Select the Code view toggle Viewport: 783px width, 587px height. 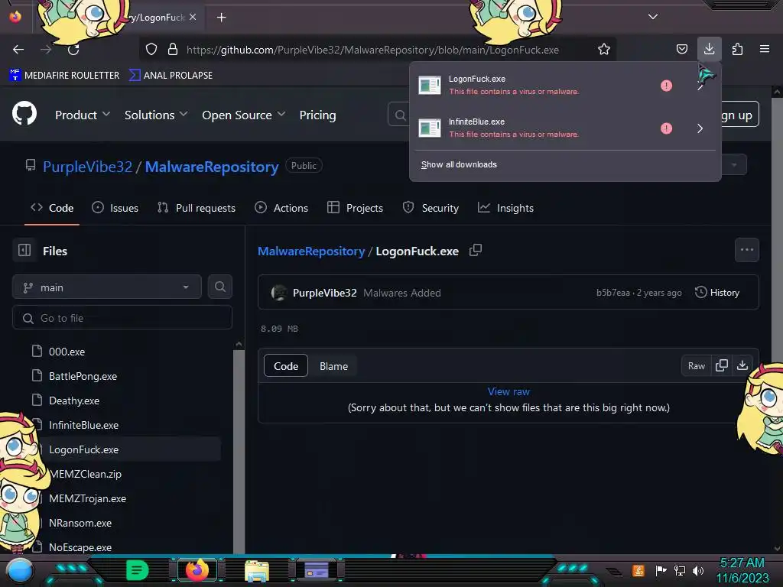(x=286, y=366)
